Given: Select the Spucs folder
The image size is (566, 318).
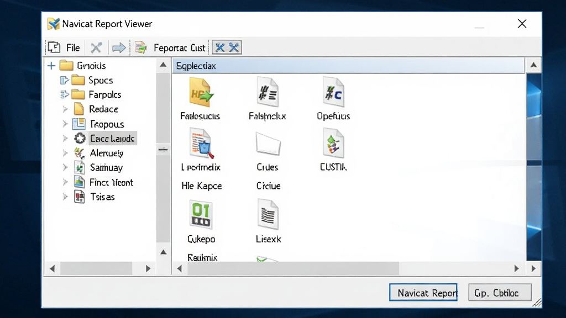Looking at the screenshot, I should [x=101, y=80].
